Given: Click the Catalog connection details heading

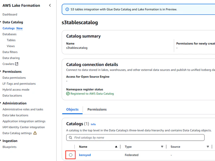Looking at the screenshot, I should 92,64.
